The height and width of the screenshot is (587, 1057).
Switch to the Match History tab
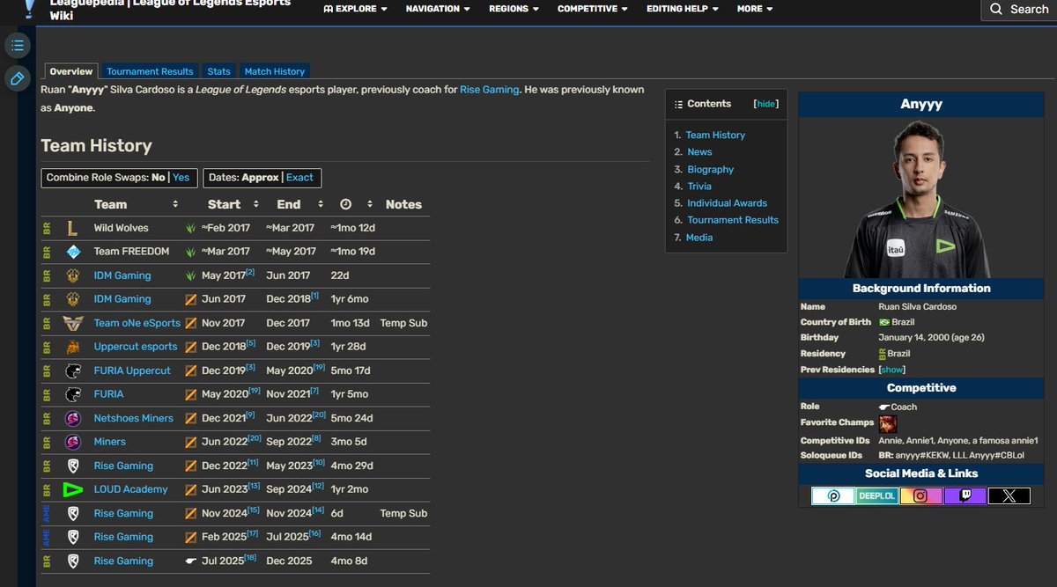[x=275, y=71]
